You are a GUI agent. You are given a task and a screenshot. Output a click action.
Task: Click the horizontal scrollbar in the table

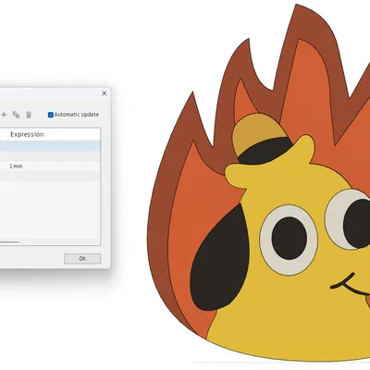click(x=9, y=242)
